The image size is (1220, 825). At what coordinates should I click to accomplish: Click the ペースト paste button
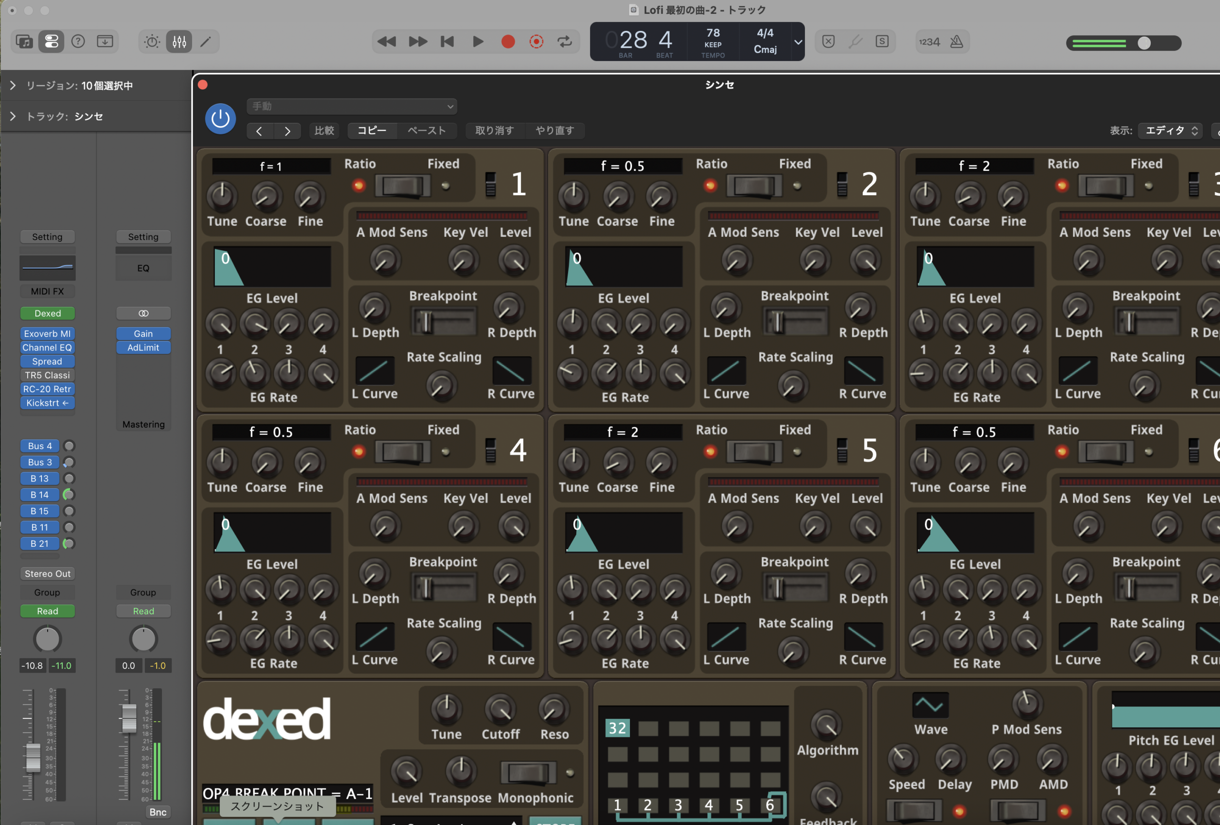[x=427, y=130]
